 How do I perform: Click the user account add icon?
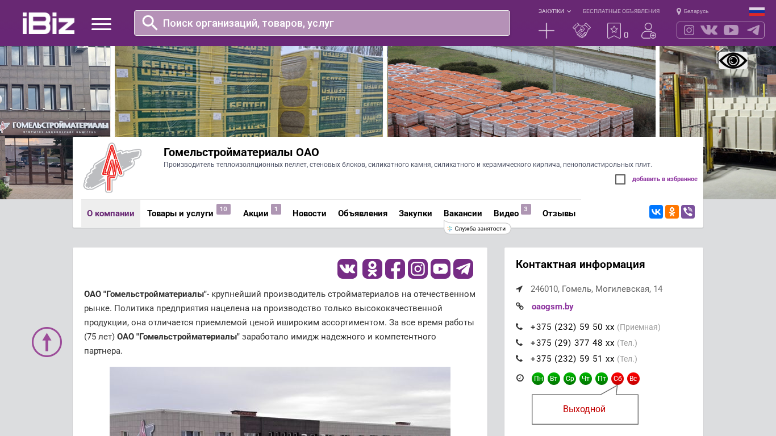click(x=649, y=31)
